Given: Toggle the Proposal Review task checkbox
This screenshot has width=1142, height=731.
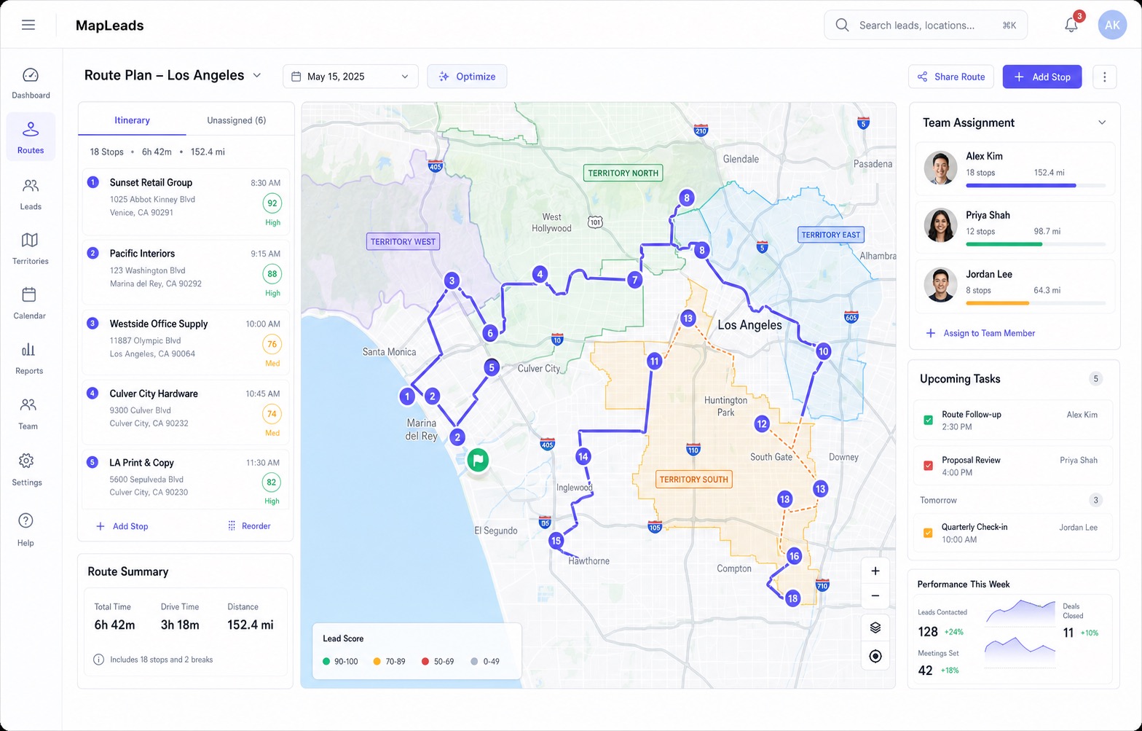Looking at the screenshot, I should (928, 466).
